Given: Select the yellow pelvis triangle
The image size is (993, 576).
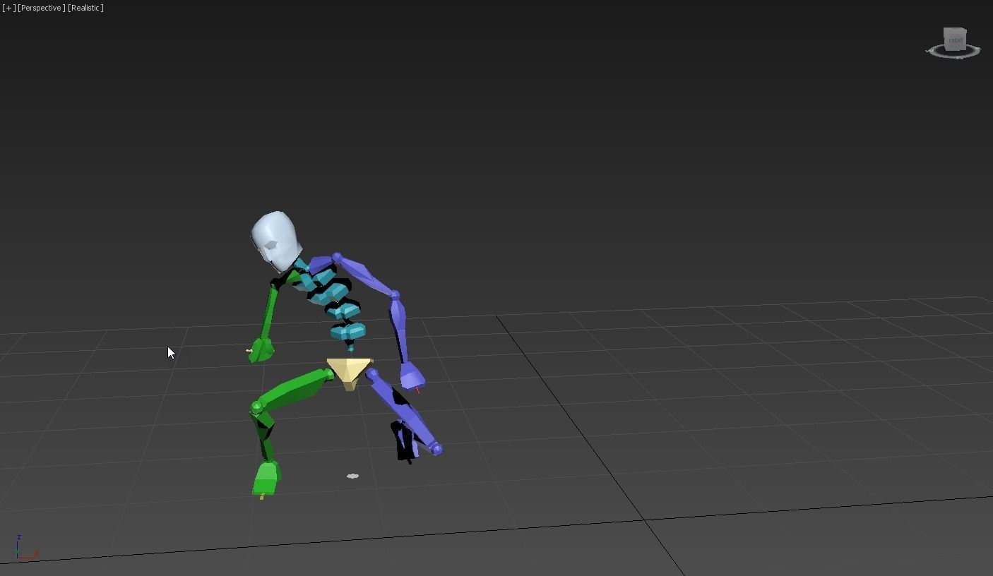Looking at the screenshot, I should click(x=350, y=373).
